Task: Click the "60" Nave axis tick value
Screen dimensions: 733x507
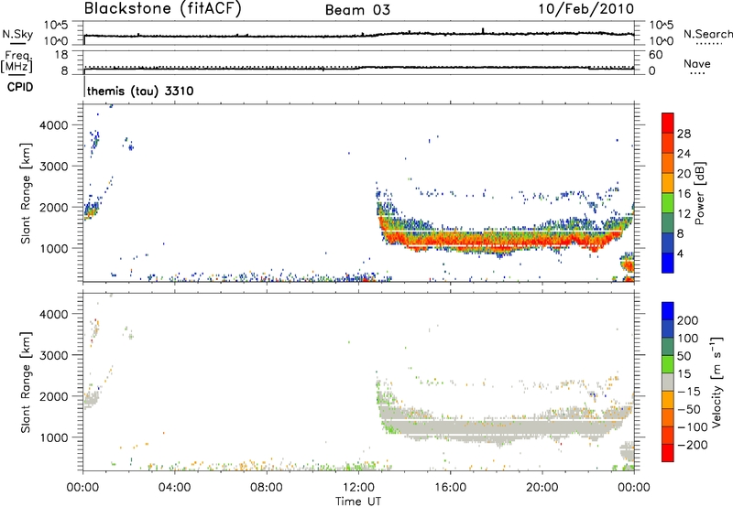Action: (655, 55)
